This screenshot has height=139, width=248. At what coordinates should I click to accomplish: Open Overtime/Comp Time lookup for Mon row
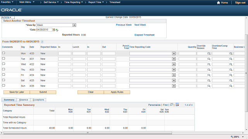pos(231,54)
